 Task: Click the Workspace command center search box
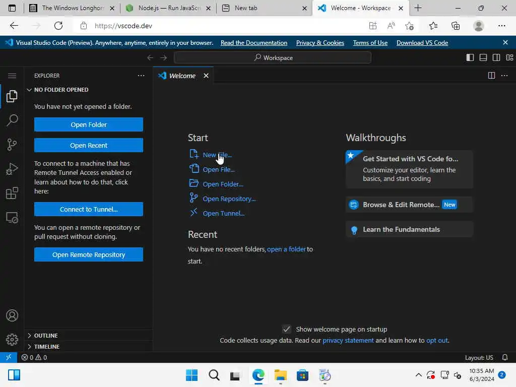coord(273,57)
